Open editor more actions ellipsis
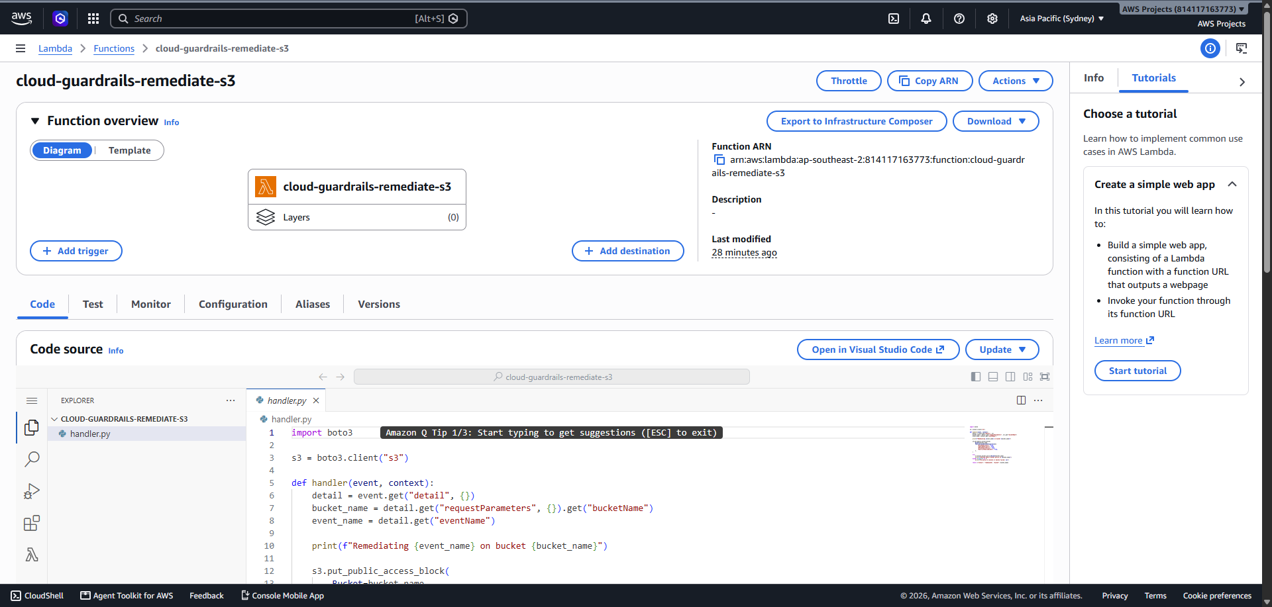The image size is (1272, 607). 1038,400
